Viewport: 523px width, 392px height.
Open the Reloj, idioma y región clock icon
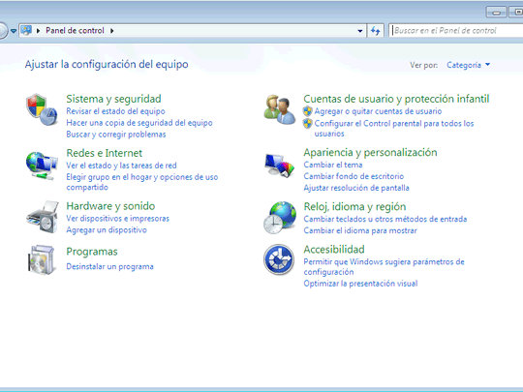[x=280, y=218]
